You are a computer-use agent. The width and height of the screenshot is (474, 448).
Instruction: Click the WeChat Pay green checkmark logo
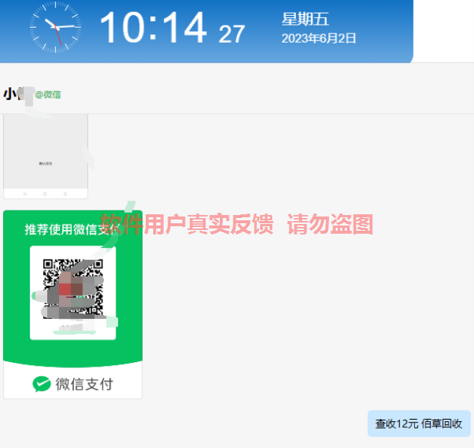tap(41, 384)
